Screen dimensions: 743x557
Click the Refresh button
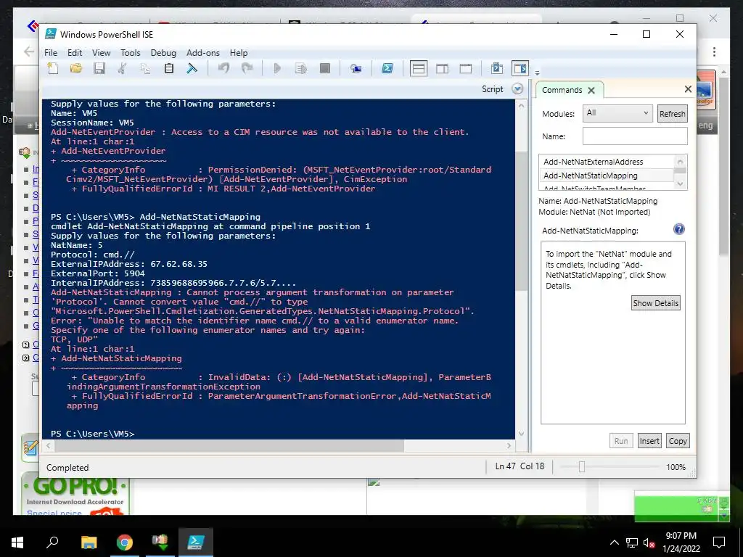pos(672,114)
